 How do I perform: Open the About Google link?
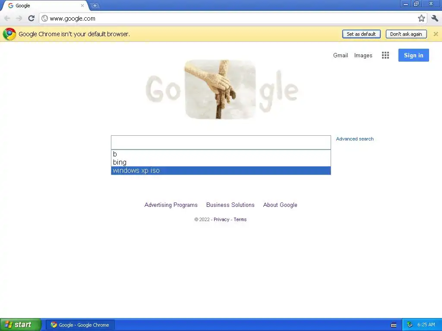pyautogui.click(x=280, y=205)
